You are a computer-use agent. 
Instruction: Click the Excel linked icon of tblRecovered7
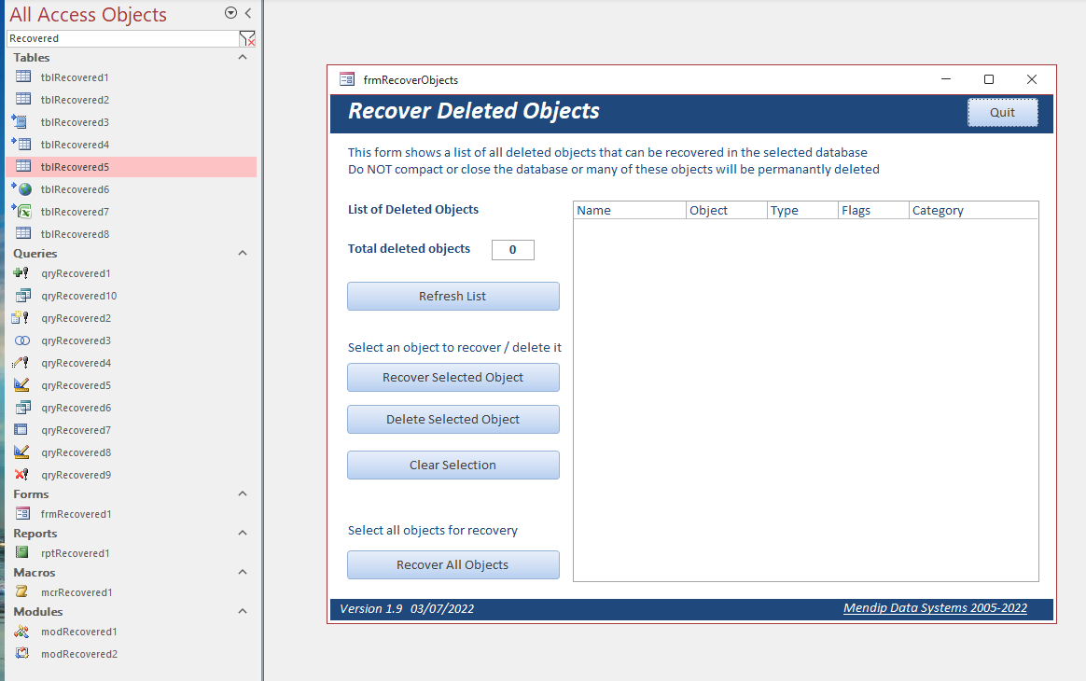pos(22,212)
